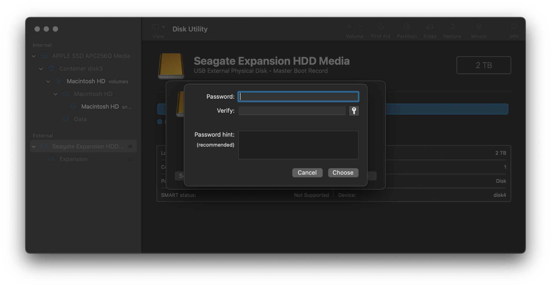Screen dimensions: 551x287
Task: Run First Aid from the toolbar
Action: 380,30
